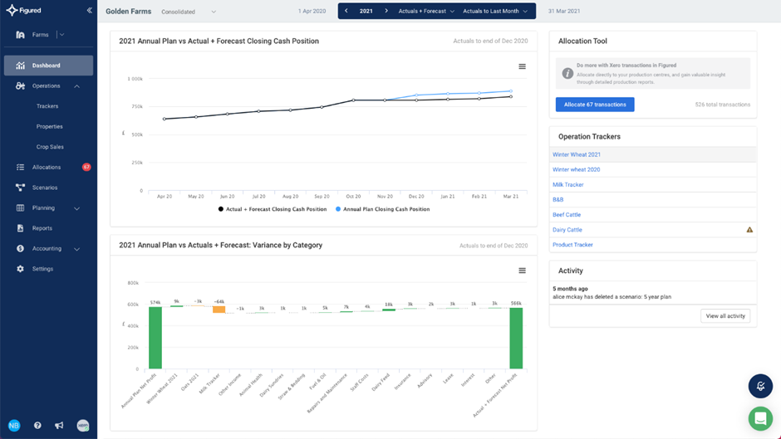The image size is (781, 439).
Task: Click the help question mark icon
Action: click(37, 426)
